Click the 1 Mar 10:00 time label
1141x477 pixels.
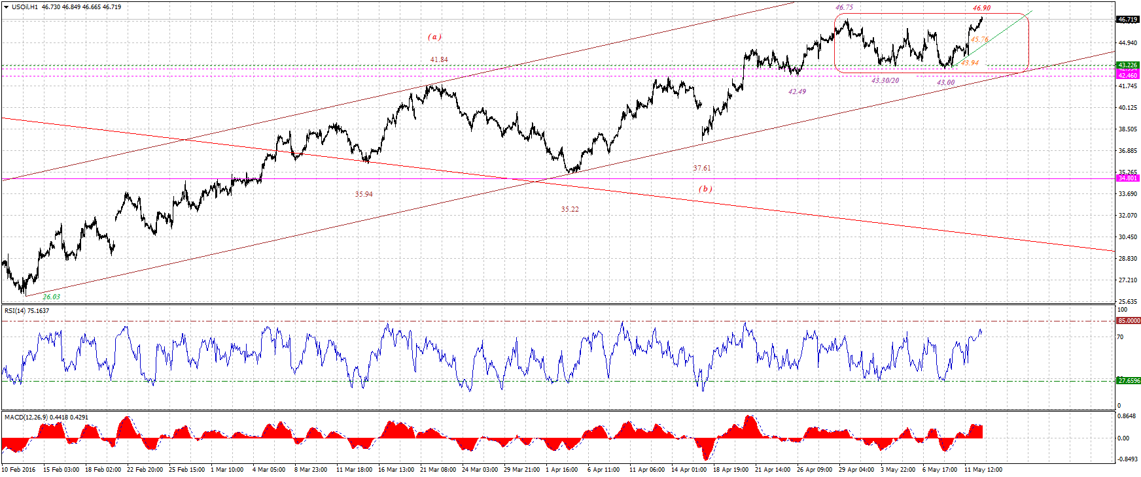click(227, 470)
